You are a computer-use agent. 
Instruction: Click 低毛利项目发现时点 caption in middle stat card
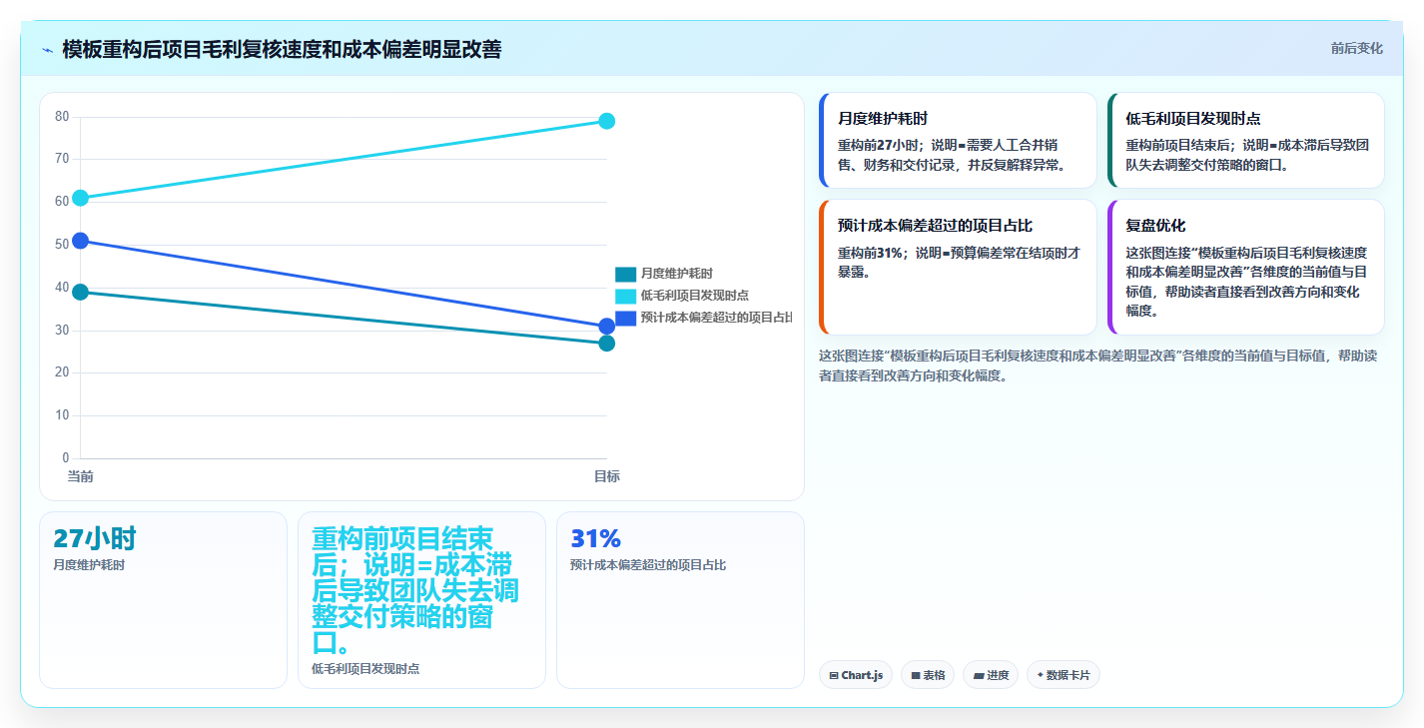(365, 669)
